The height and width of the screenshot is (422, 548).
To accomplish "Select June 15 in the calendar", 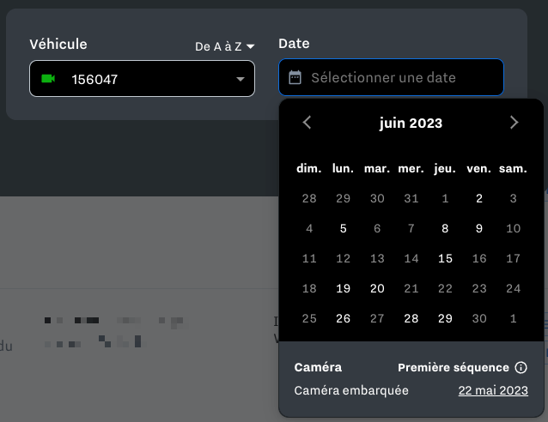I will [445, 259].
